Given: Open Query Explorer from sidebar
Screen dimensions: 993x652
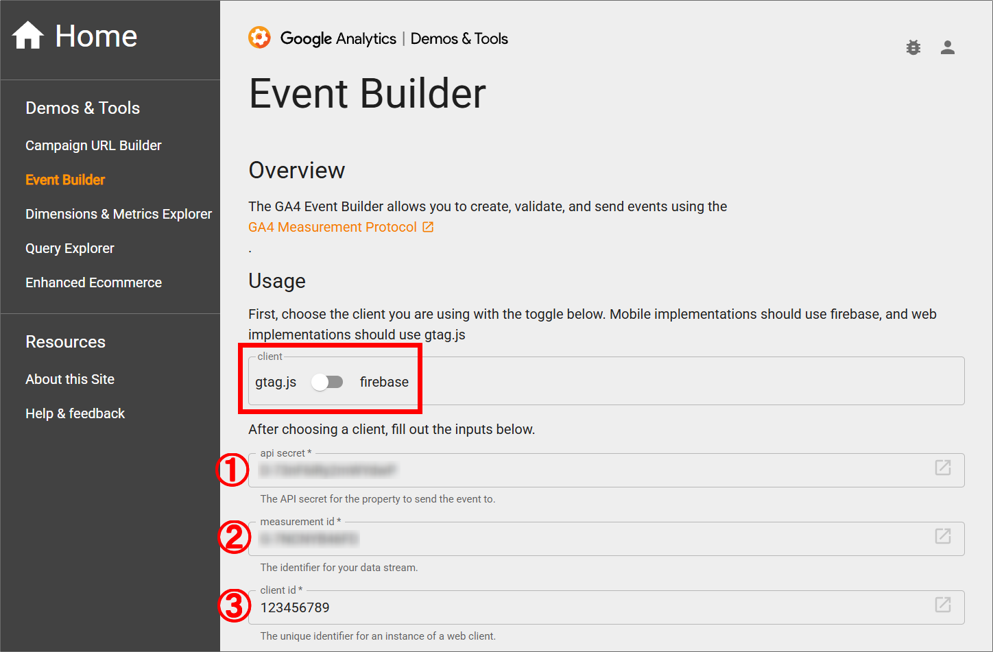Looking at the screenshot, I should 70,248.
